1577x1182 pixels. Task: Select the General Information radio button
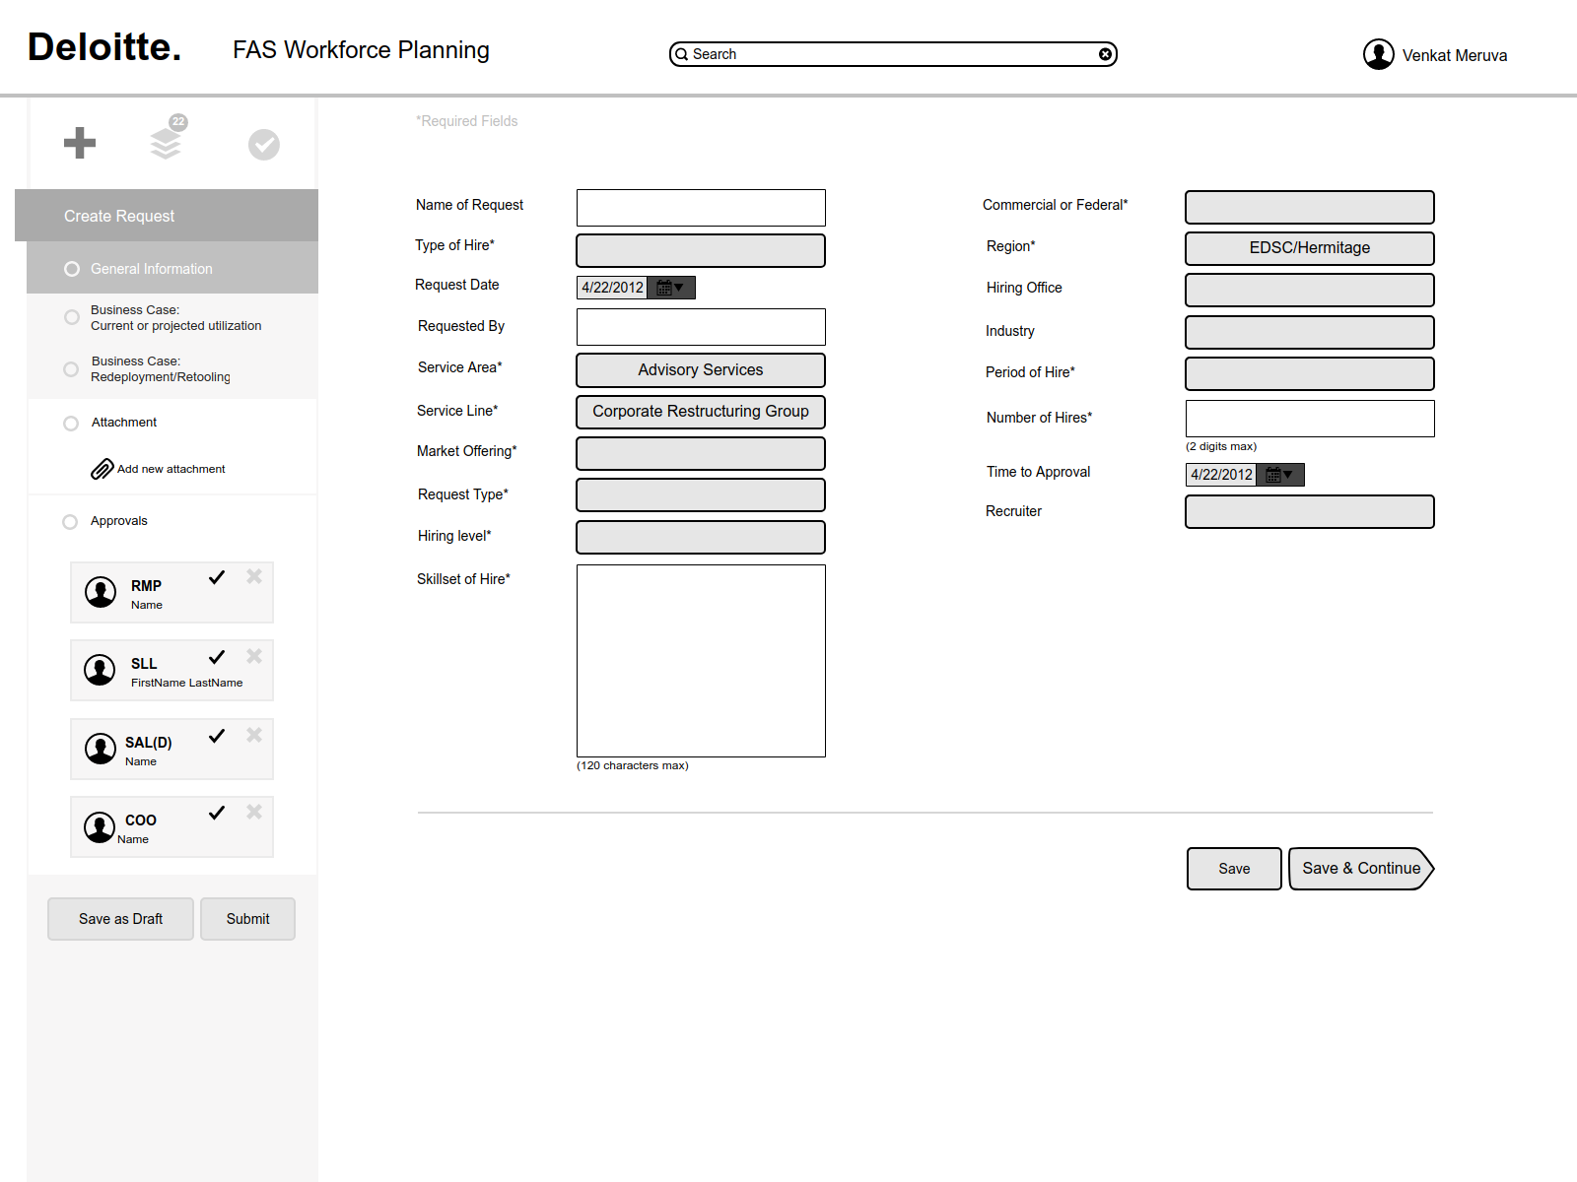click(72, 269)
